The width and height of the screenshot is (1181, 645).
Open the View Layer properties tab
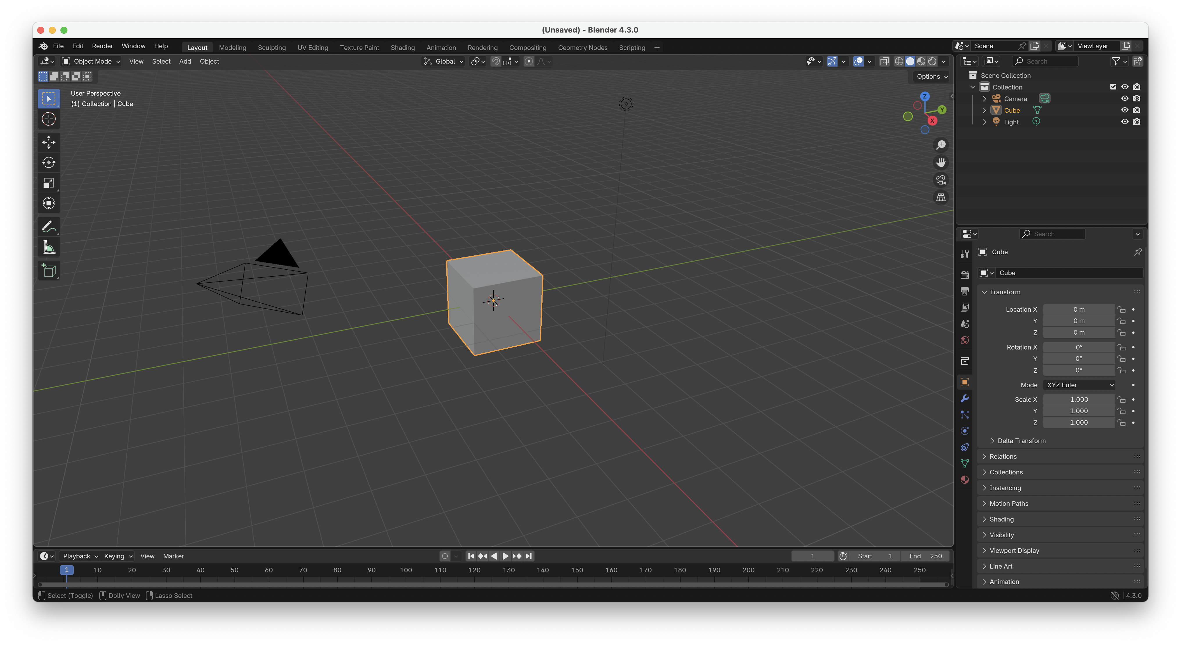coord(965,308)
